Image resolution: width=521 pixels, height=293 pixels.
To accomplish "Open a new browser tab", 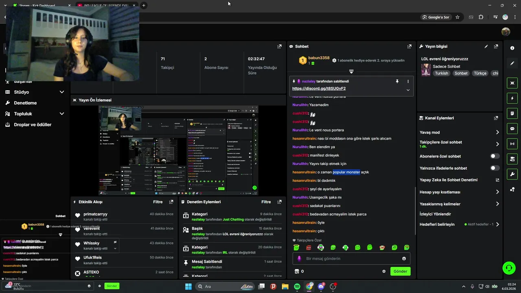I will point(144,5).
